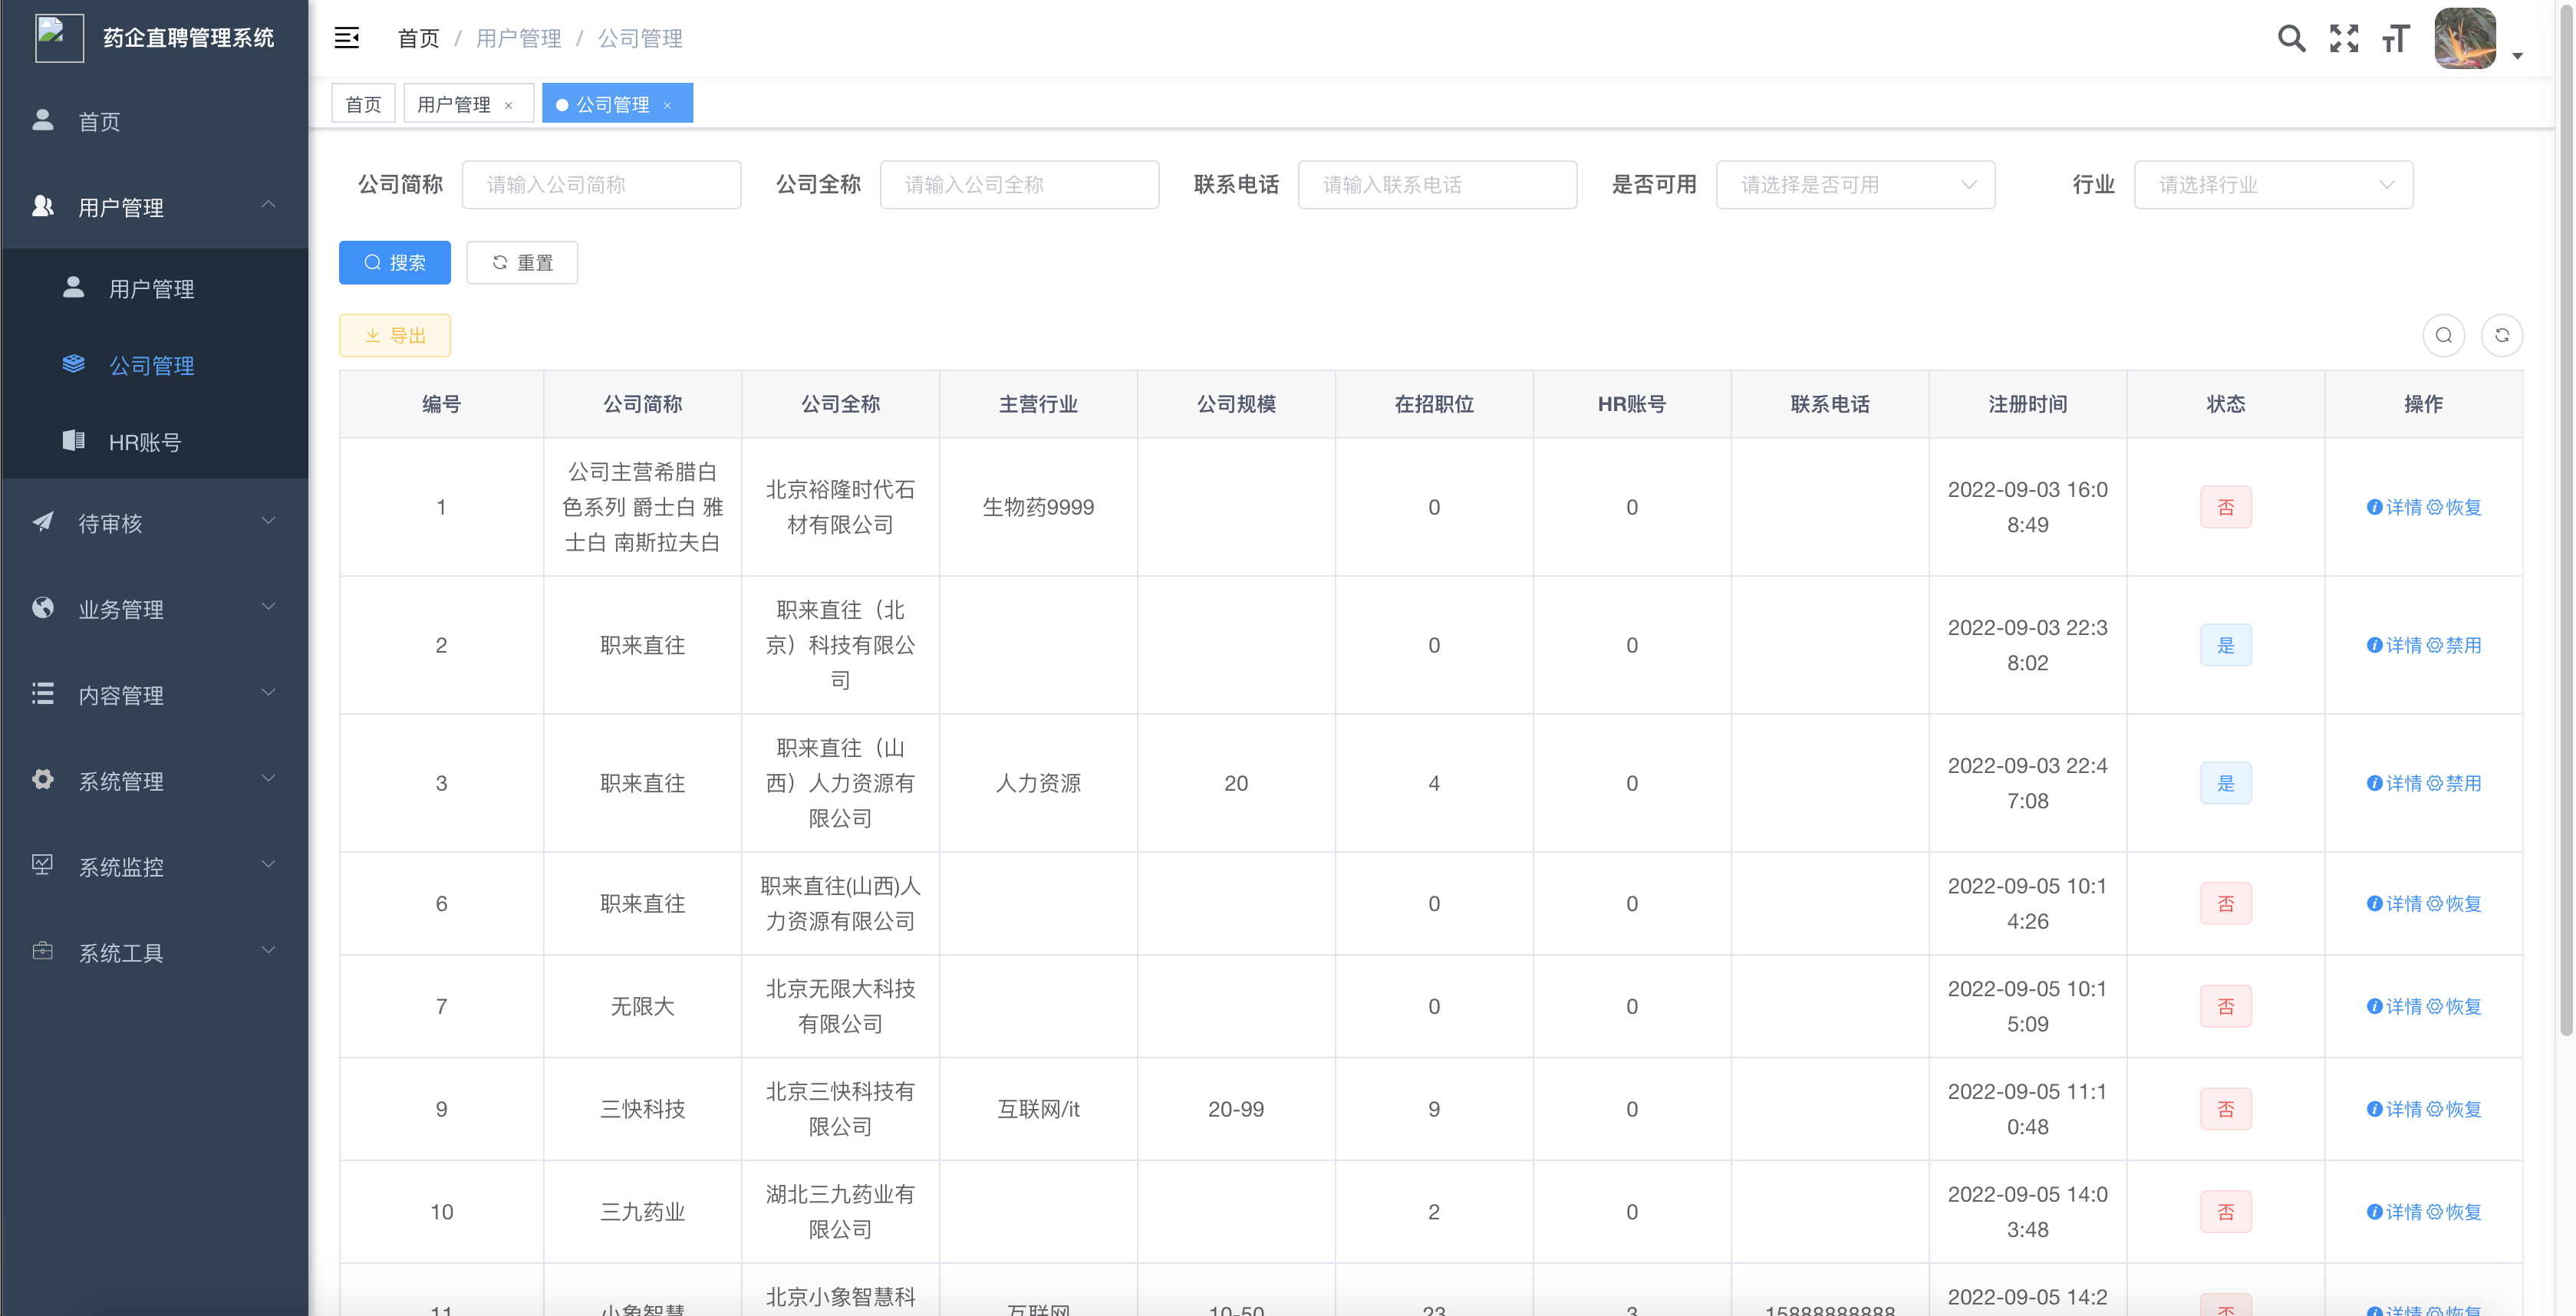Click 禁用 for 职来直往（山西）人力资源有限公司
2576x1316 pixels.
(2453, 783)
